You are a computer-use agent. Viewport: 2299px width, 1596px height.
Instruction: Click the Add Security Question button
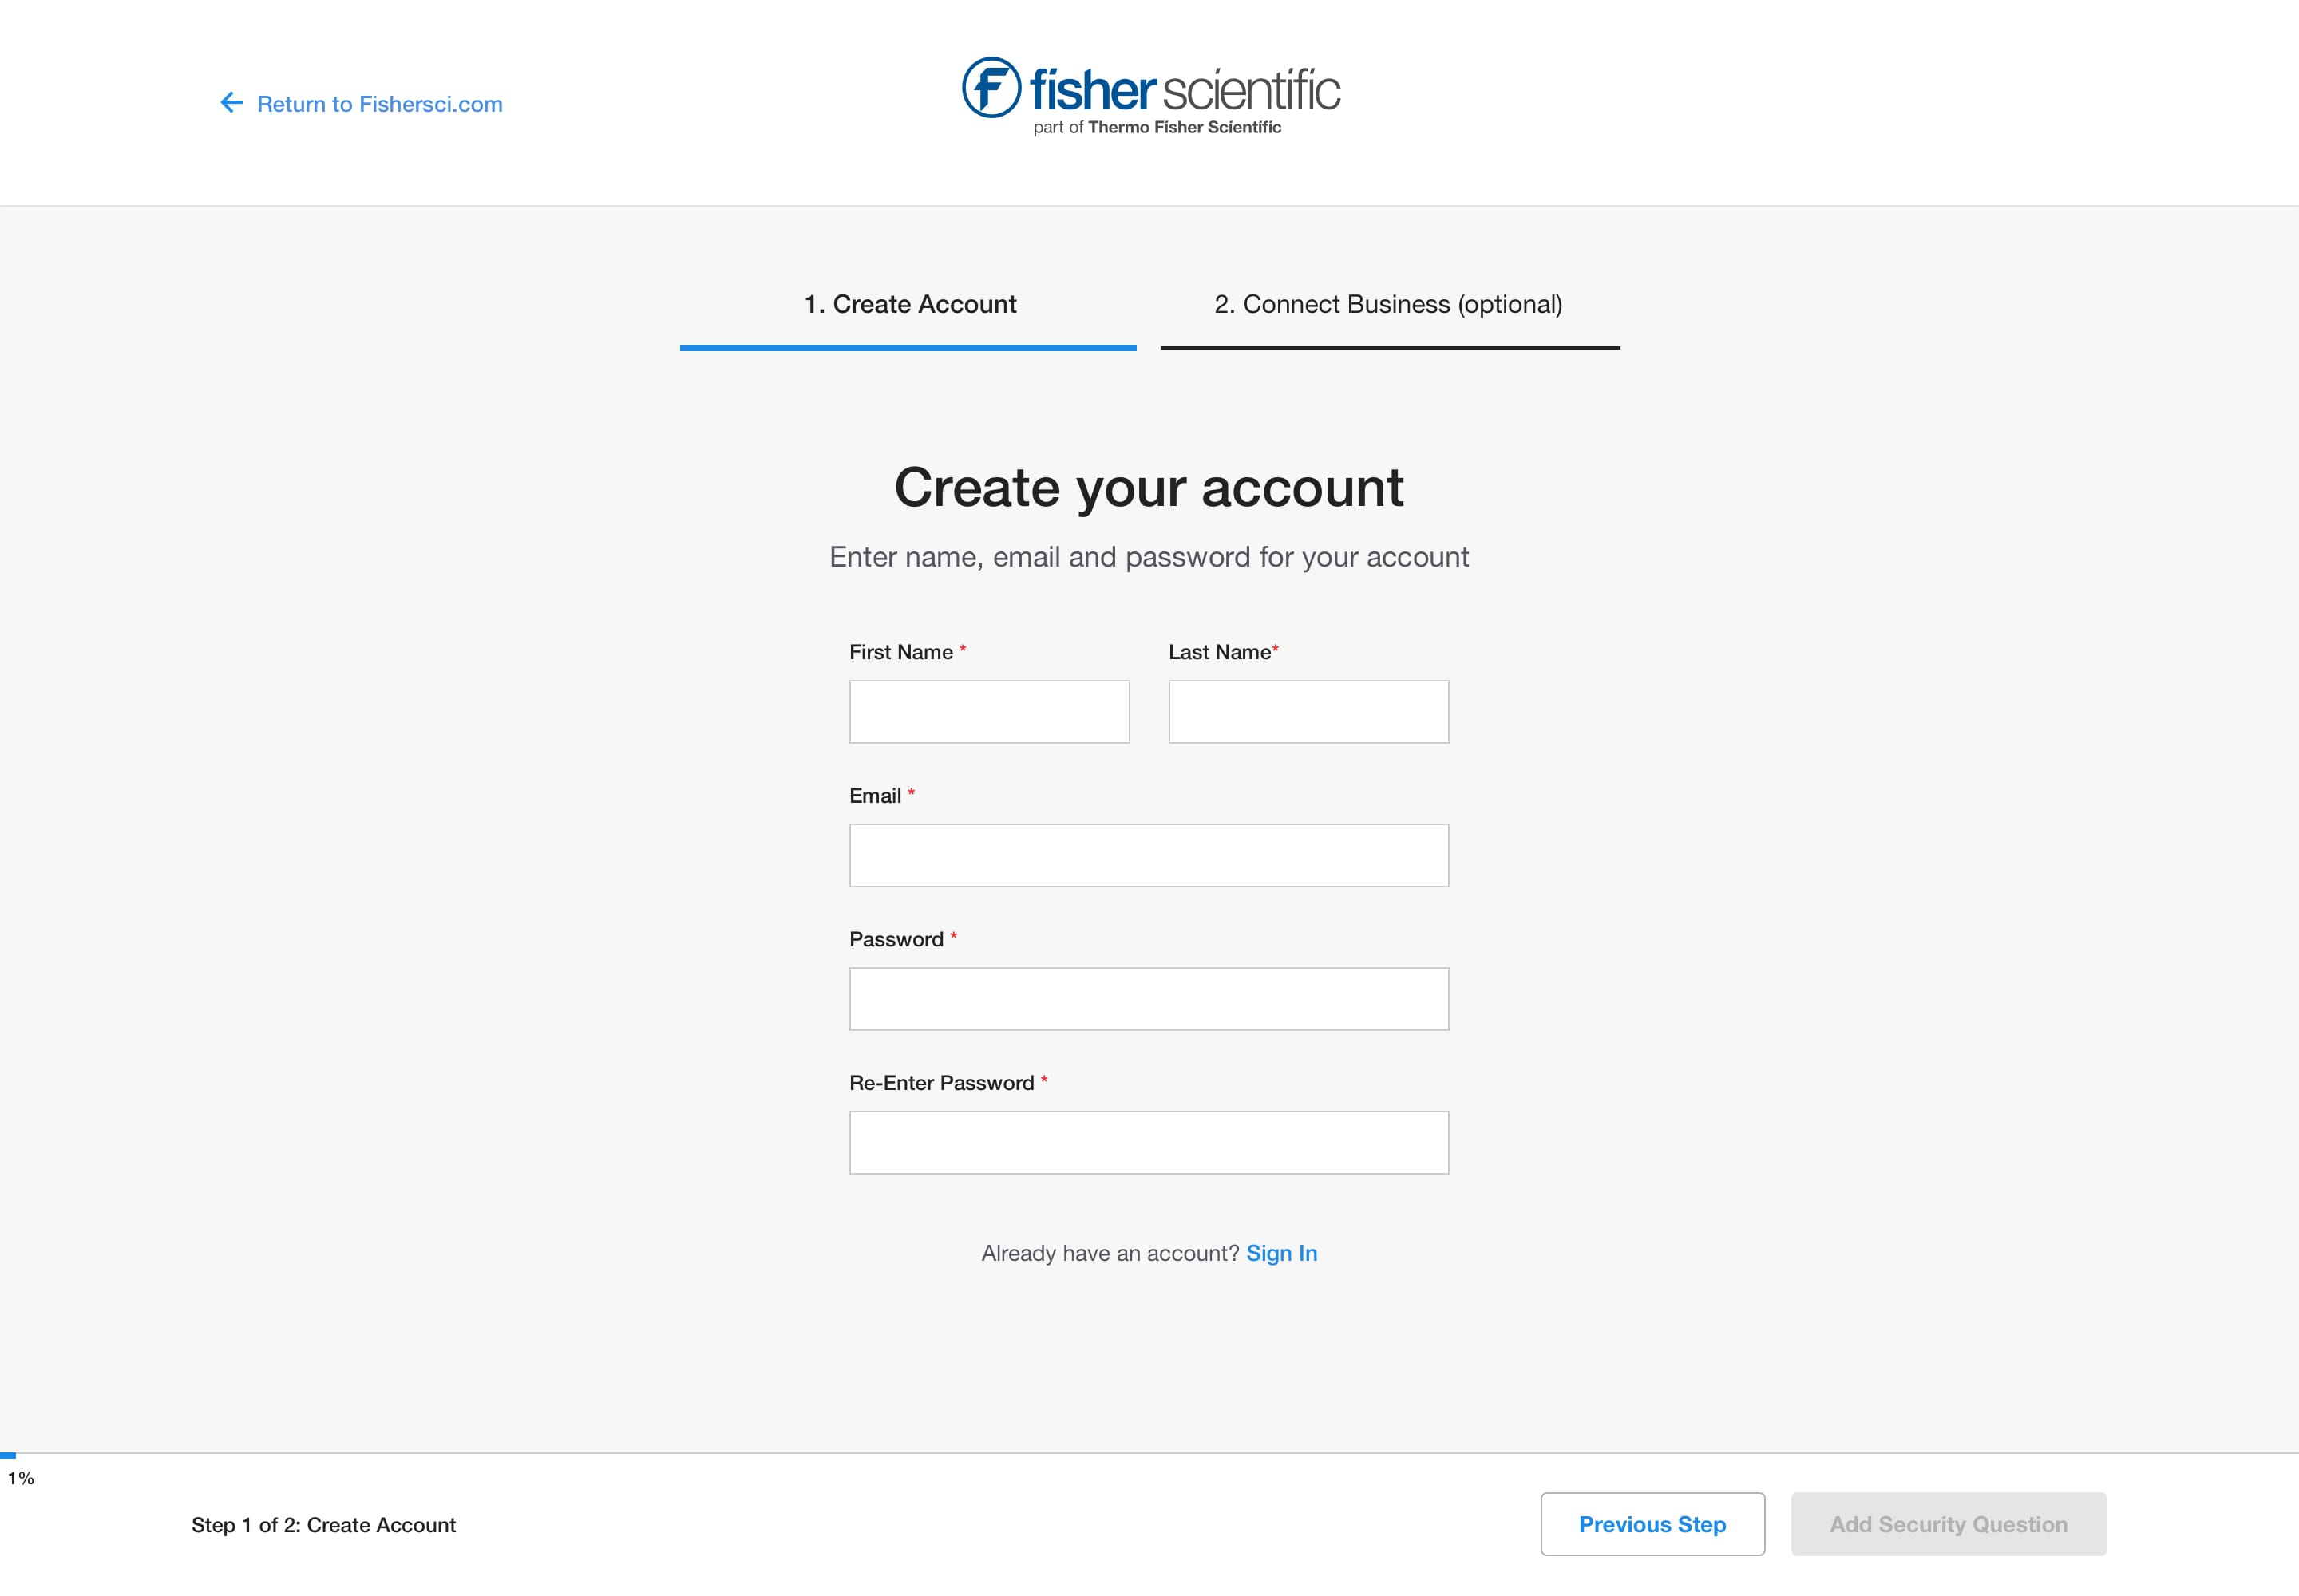(1949, 1523)
